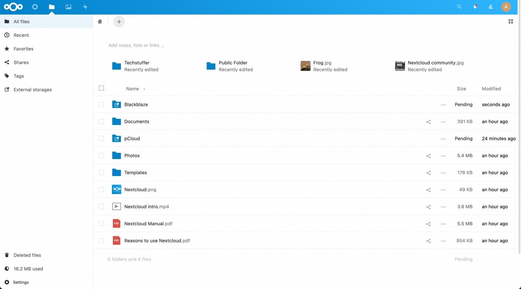Open the search magnifier icon
The image size is (521, 289).
coord(459,7)
